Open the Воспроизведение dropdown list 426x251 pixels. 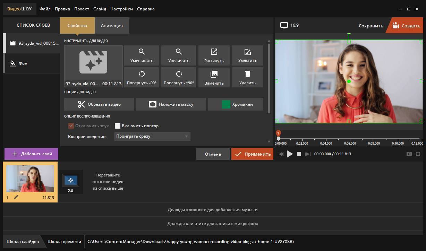point(152,136)
